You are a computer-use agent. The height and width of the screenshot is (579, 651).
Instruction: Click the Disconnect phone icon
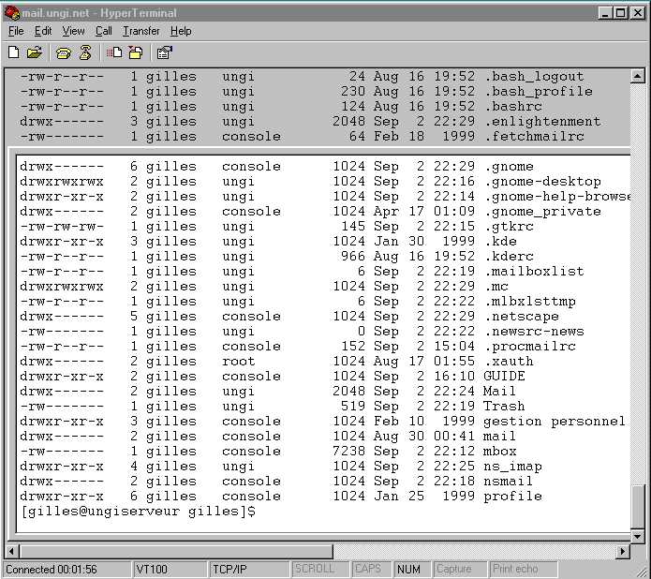tap(85, 52)
